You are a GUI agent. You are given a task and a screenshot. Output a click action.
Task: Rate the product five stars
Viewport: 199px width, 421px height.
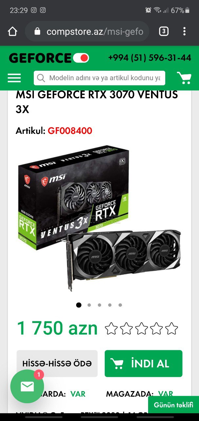click(x=171, y=329)
